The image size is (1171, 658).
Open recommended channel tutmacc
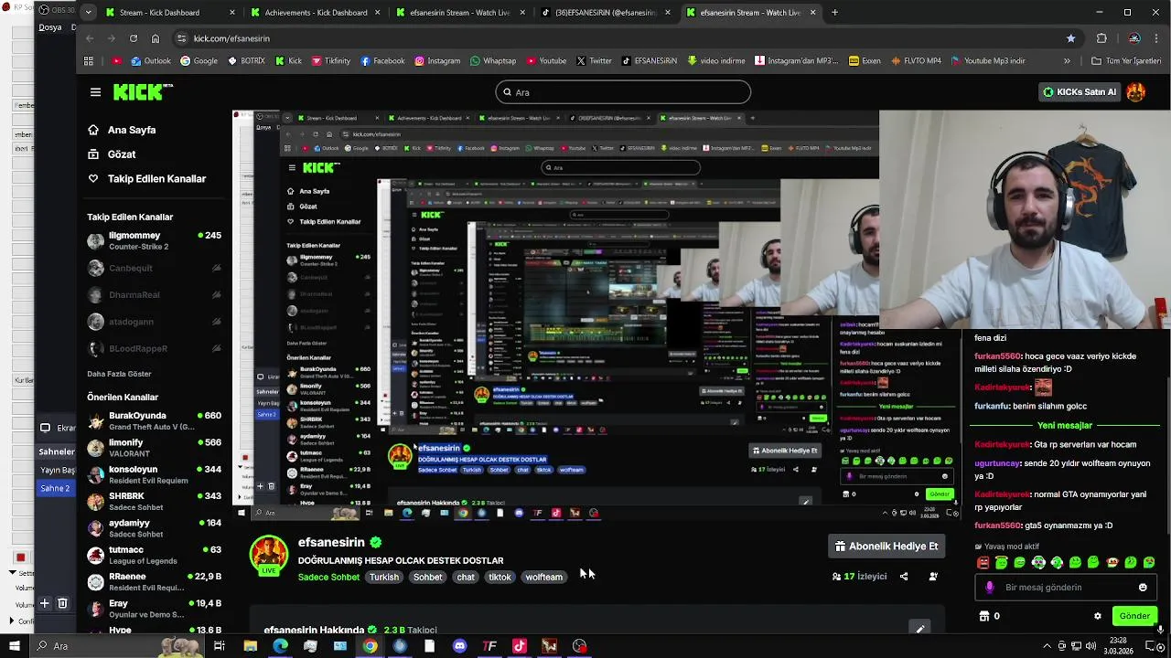pyautogui.click(x=154, y=555)
